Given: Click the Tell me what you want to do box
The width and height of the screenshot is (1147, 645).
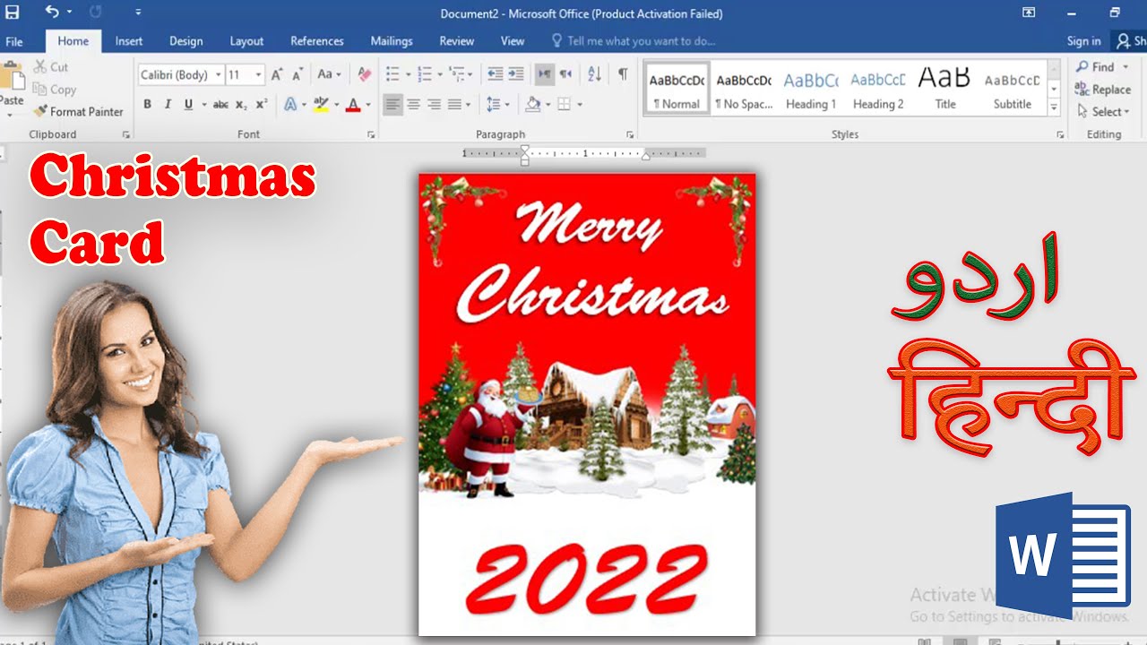Looking at the screenshot, I should click(634, 41).
